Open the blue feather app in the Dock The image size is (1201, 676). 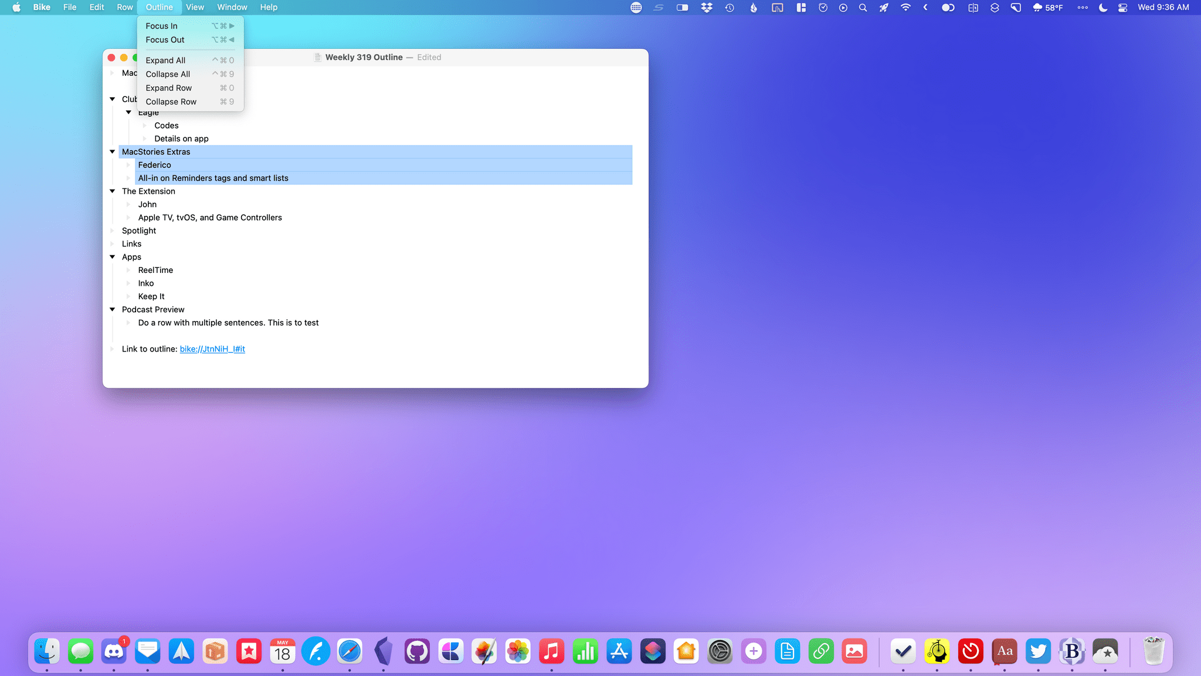[316, 651]
